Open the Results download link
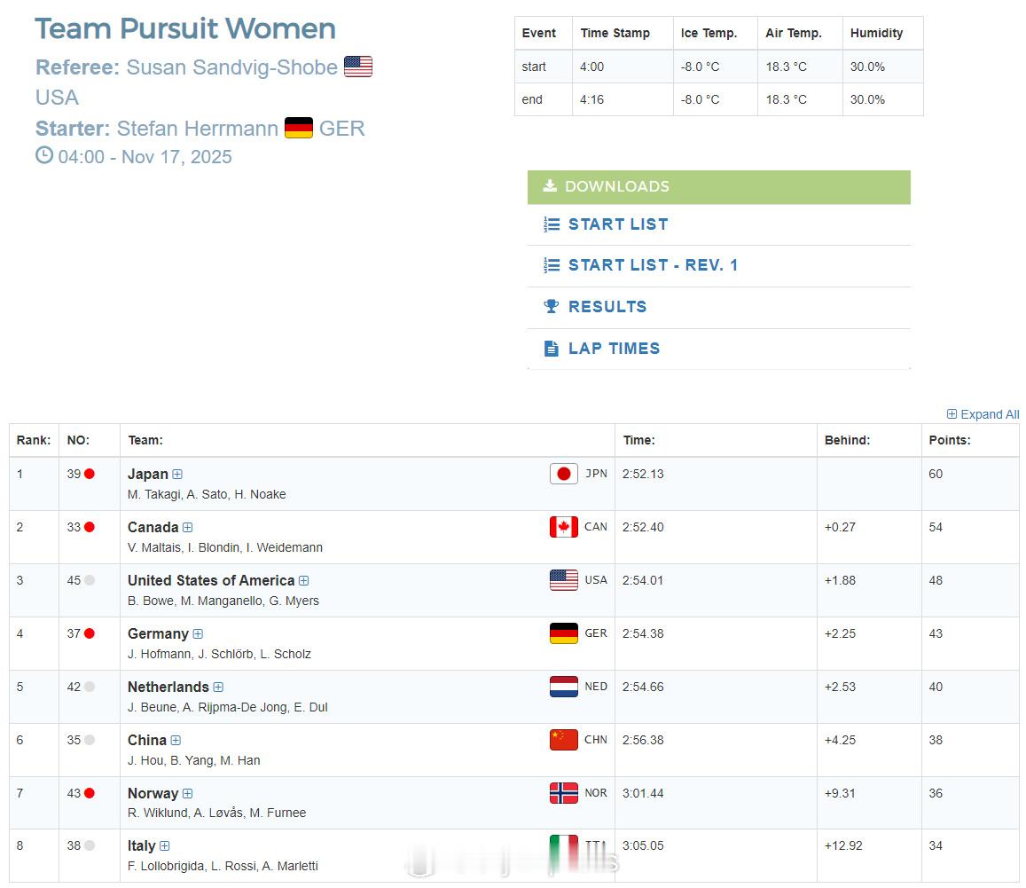This screenshot has width=1026, height=888. 607,307
